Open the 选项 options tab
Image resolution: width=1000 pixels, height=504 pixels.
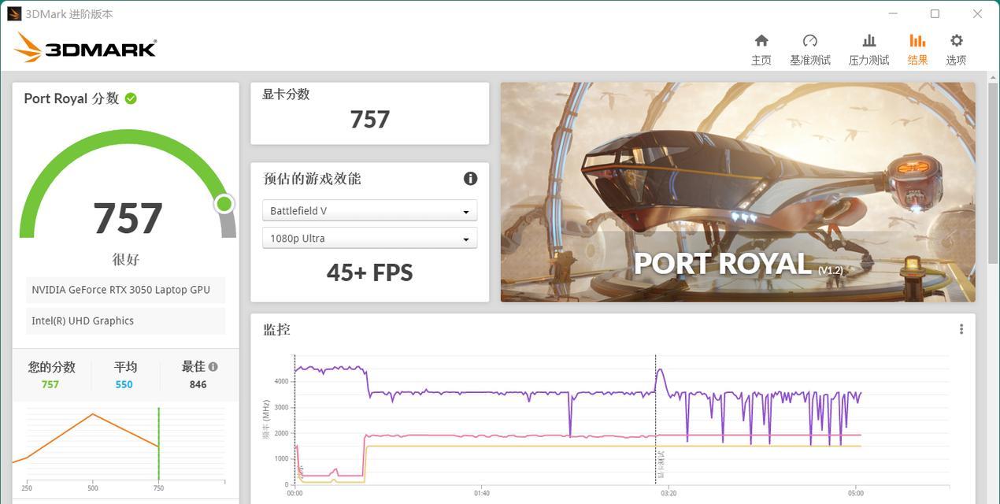[x=956, y=50]
